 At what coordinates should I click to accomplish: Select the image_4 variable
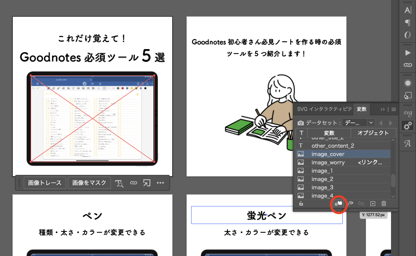coord(343,196)
